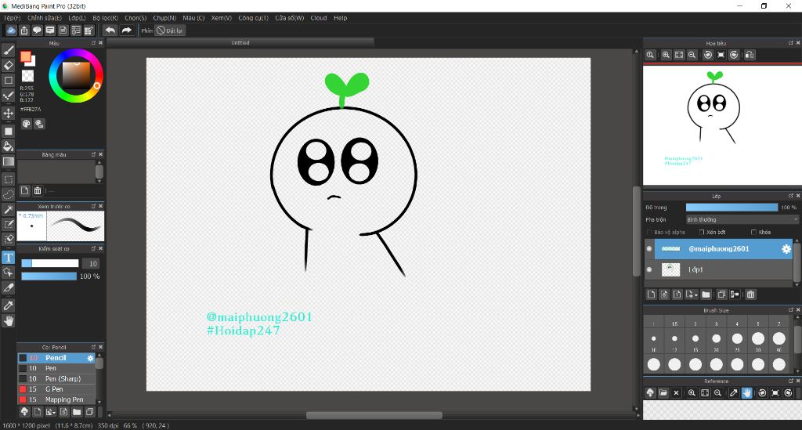Activate the Text tool
802x430 pixels.
tap(8, 257)
